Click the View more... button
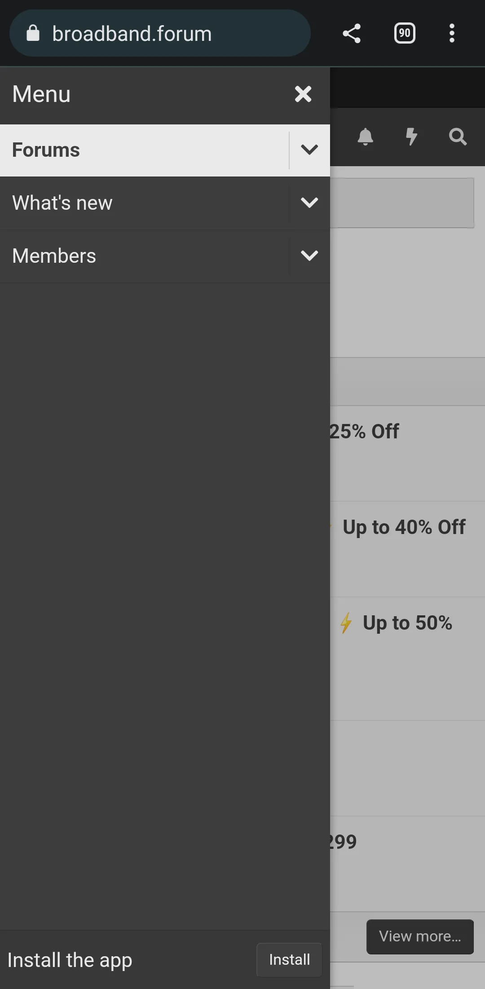This screenshot has width=485, height=989. coord(420,936)
